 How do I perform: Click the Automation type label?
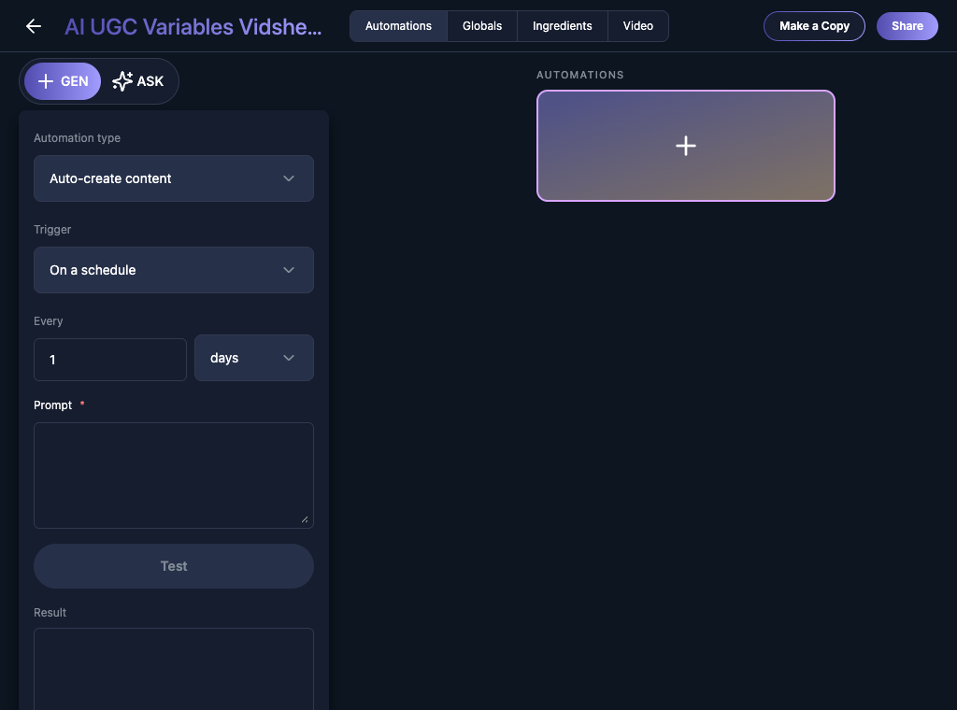click(77, 138)
